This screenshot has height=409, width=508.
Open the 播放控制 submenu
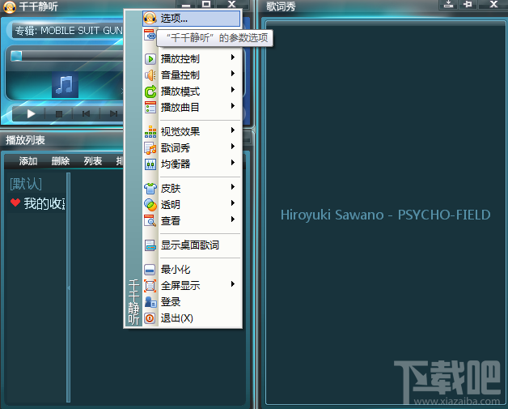192,58
